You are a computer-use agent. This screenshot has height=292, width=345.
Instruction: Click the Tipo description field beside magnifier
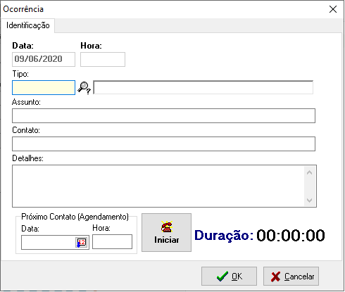(203, 87)
